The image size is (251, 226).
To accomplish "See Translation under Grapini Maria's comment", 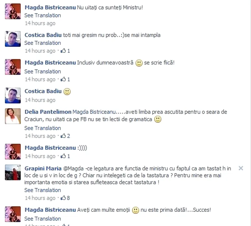I will [x=43, y=190].
